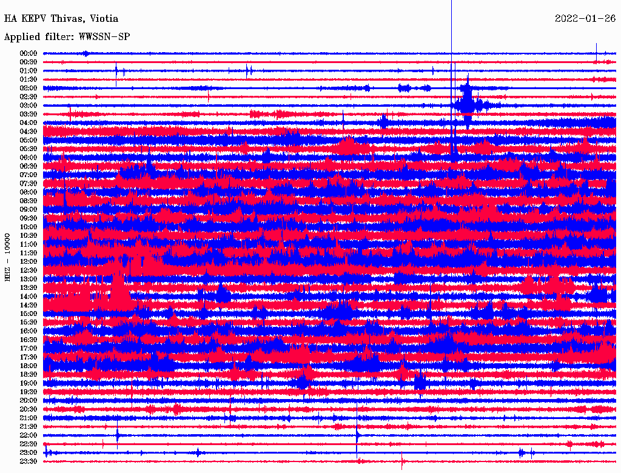The width and height of the screenshot is (621, 473).
Task: Click the date label '2022-01-26'
Action: pyautogui.click(x=585, y=19)
